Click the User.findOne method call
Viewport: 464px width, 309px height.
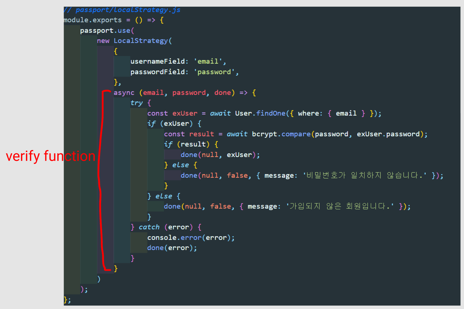pyautogui.click(x=260, y=113)
